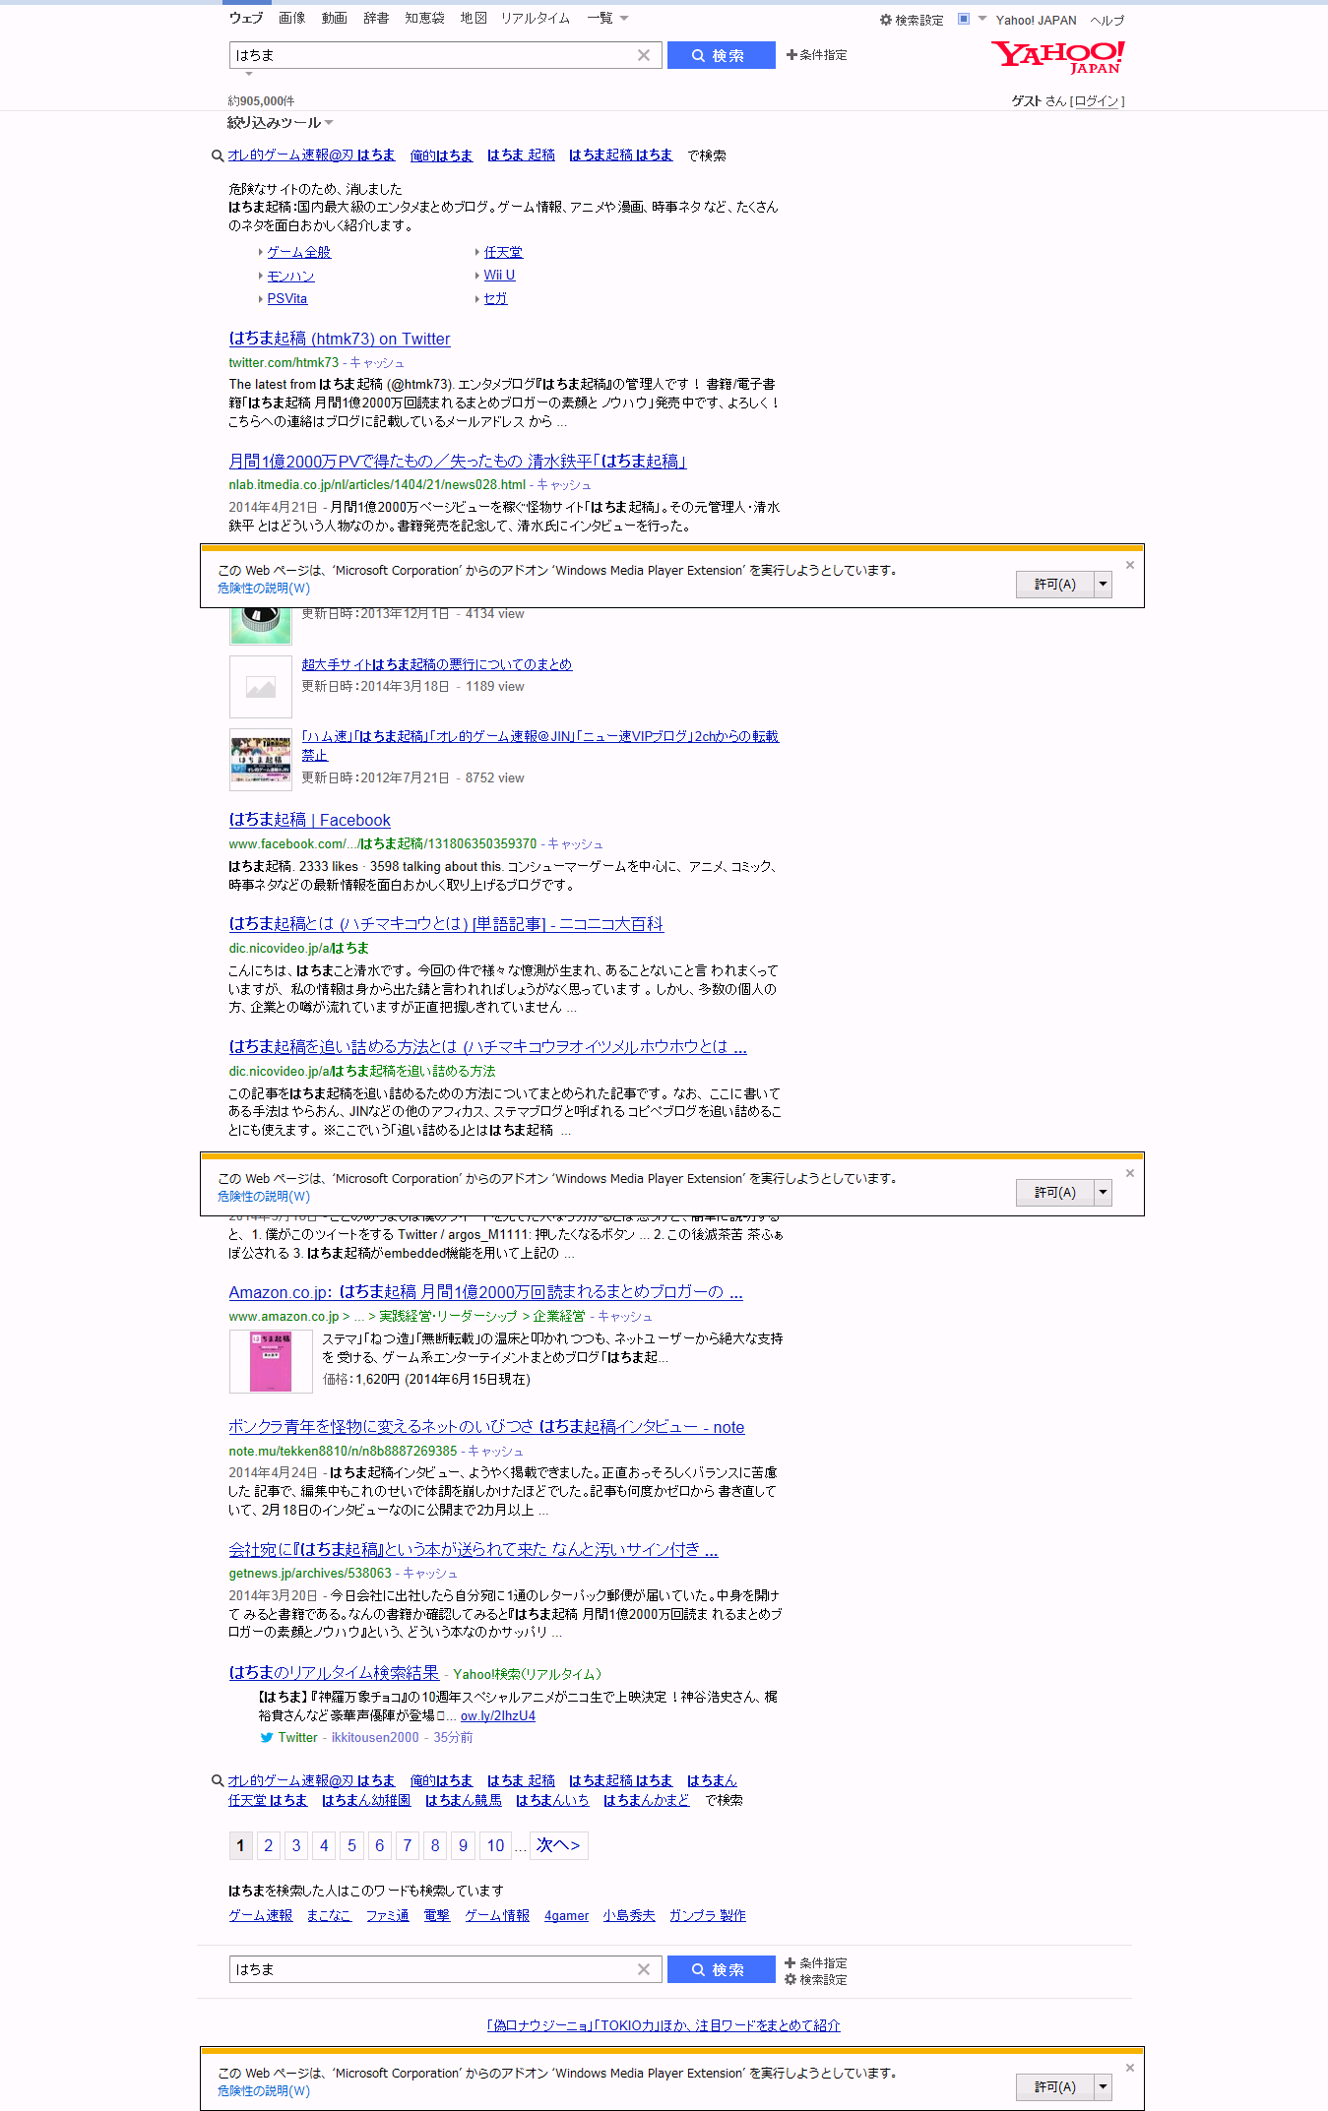
Task: Click 条件指定 plus beside the lower search button
Action: 816,1962
